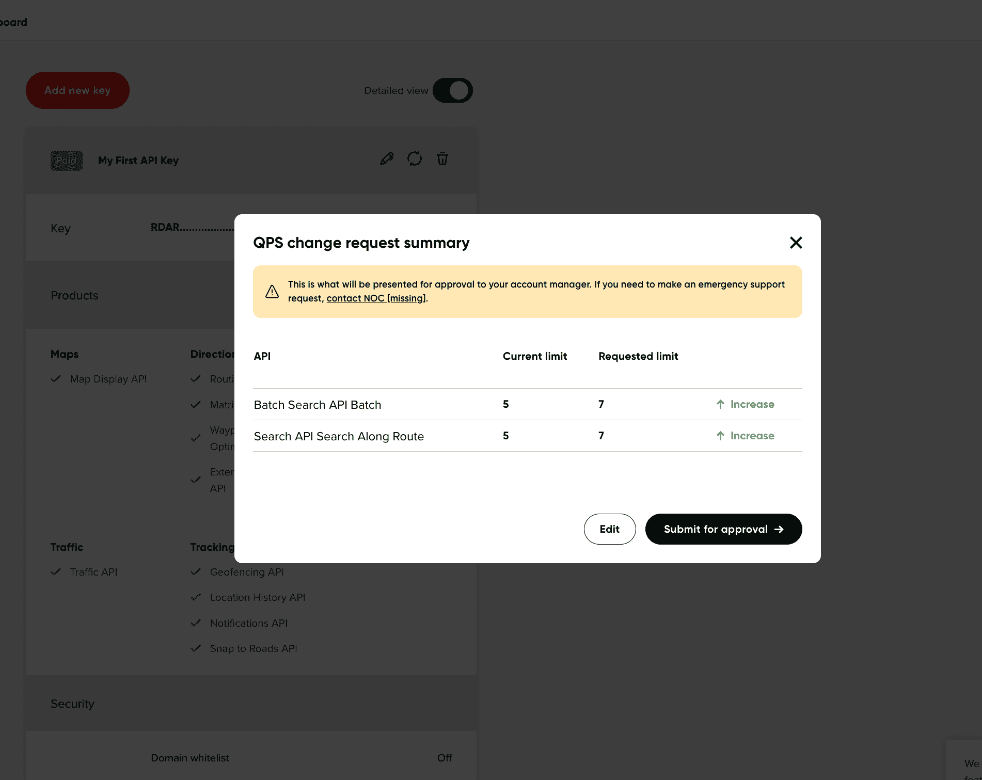This screenshot has height=780, width=982.
Task: Click the Traffic API checkmark
Action: pyautogui.click(x=56, y=572)
